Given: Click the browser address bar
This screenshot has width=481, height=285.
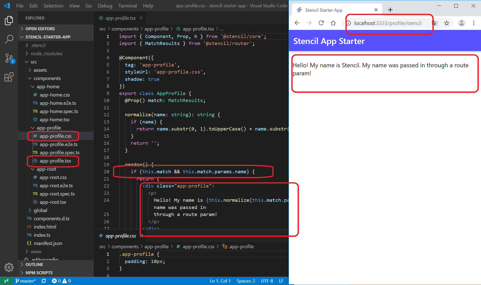Looking at the screenshot, I should (388, 23).
